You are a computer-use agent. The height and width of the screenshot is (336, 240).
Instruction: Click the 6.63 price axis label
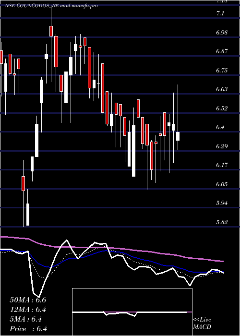tap(222, 89)
